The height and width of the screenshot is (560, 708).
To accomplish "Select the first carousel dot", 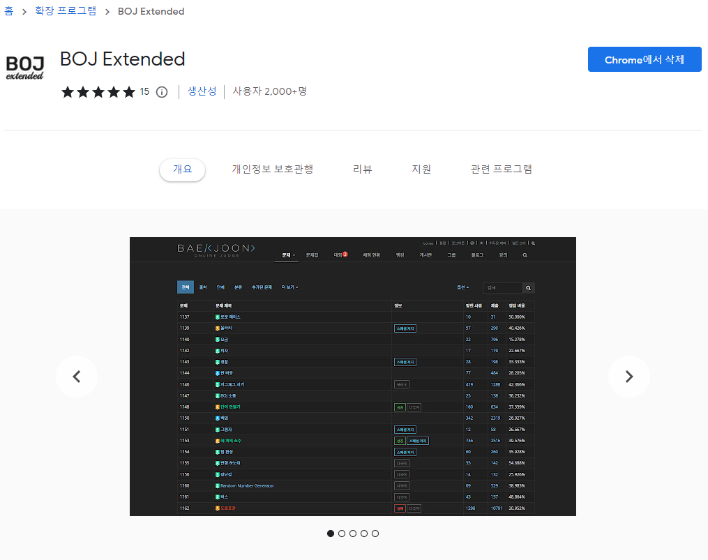I will pyautogui.click(x=331, y=533).
